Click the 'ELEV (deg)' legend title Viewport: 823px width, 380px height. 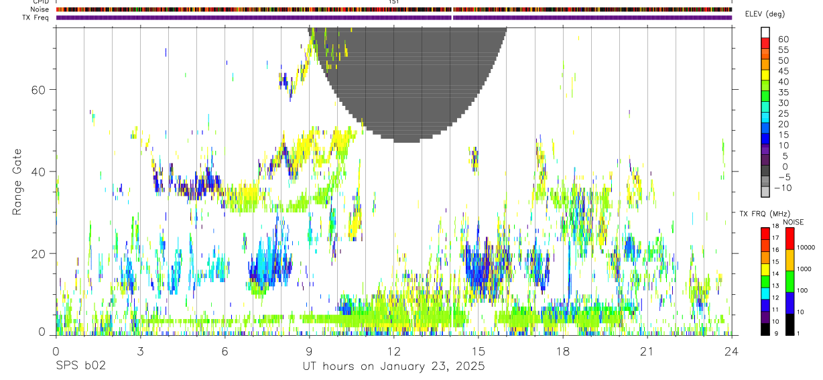[x=765, y=14]
